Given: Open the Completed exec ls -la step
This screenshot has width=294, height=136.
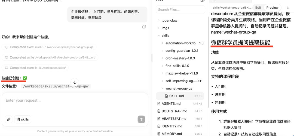Looking at the screenshot, I should point(35,68).
